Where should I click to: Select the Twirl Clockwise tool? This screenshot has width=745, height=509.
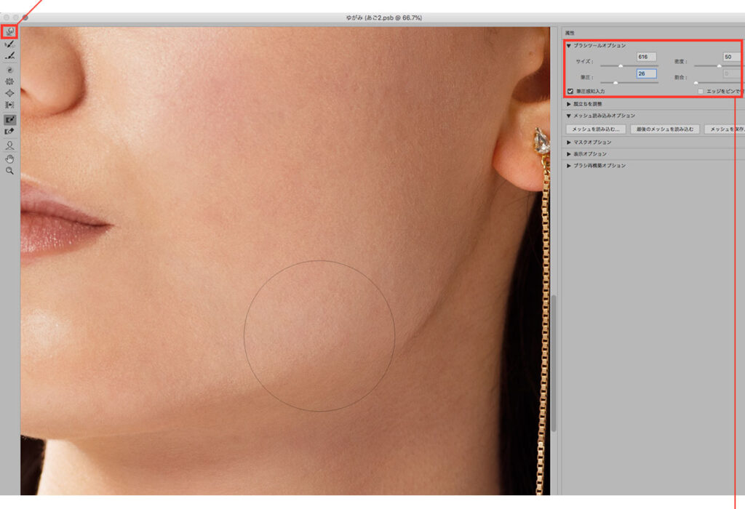[x=9, y=69]
